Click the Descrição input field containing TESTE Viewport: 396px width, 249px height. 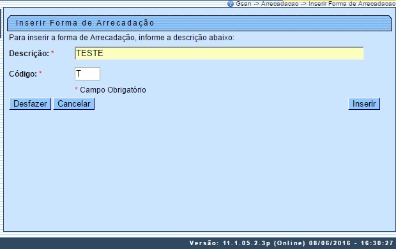[x=219, y=53]
